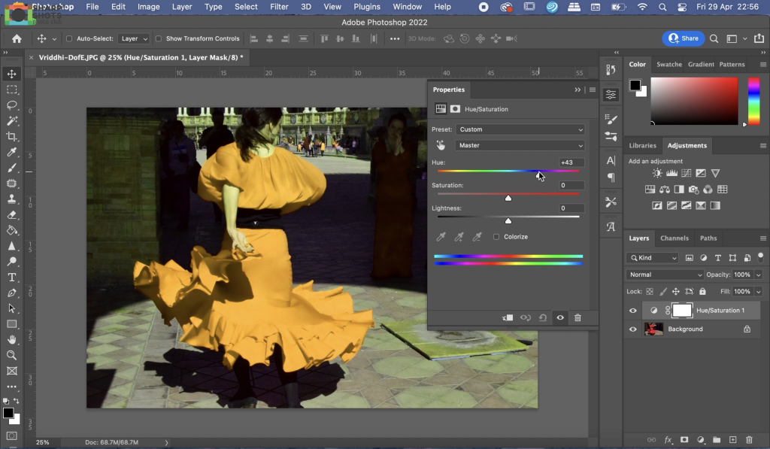Image resolution: width=770 pixels, height=449 pixels.
Task: Toggle Show Transform Controls checkbox
Action: (x=160, y=38)
